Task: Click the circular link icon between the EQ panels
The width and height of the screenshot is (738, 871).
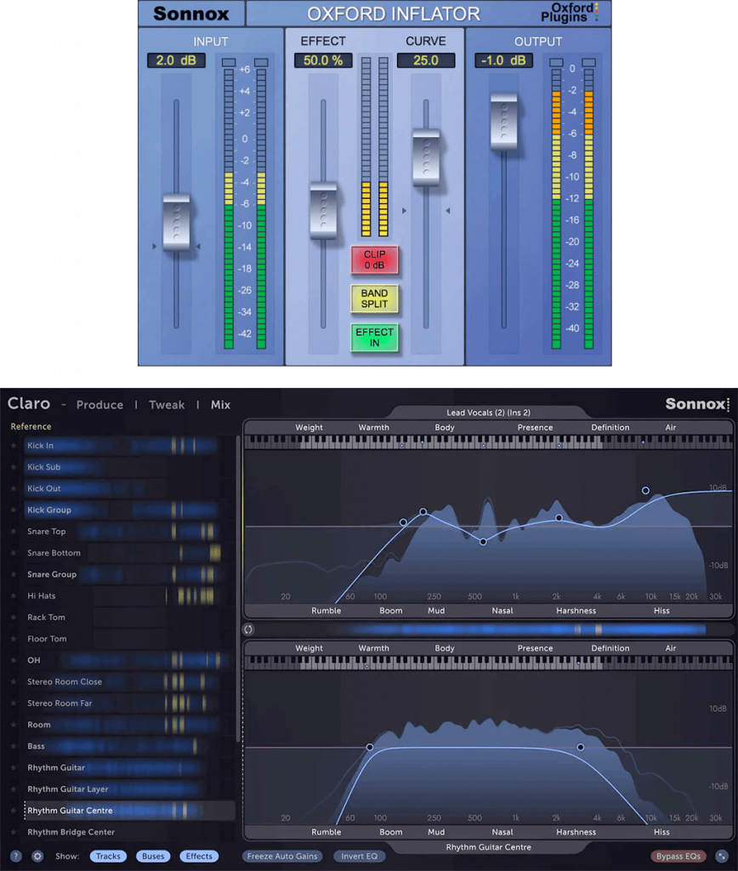Action: [x=248, y=629]
